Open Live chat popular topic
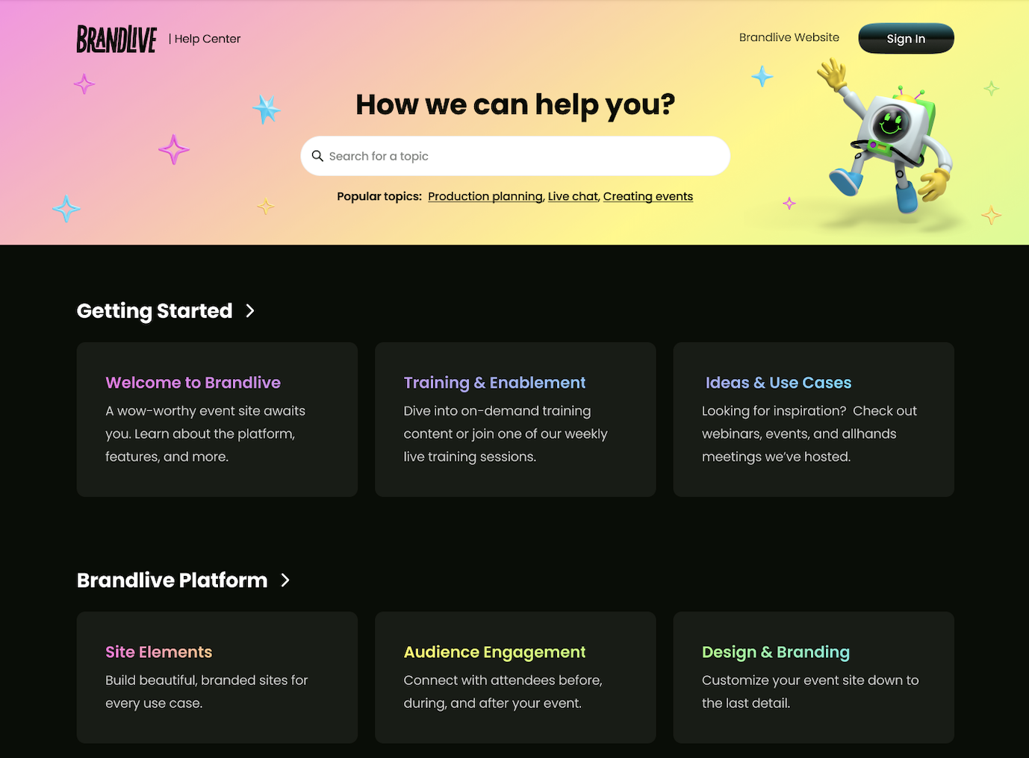 [x=573, y=196]
